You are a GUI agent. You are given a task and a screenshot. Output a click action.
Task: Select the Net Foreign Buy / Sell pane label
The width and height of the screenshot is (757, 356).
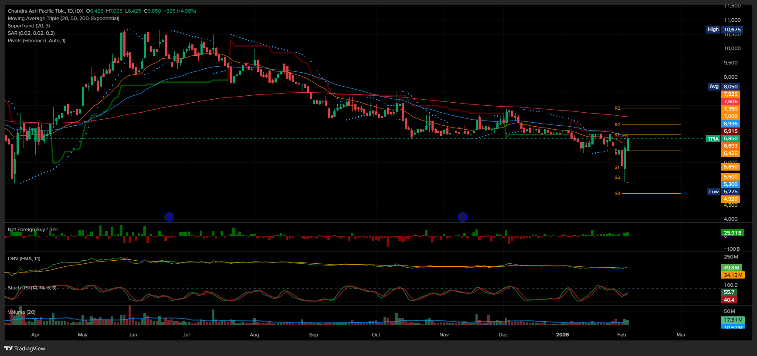click(x=33, y=229)
